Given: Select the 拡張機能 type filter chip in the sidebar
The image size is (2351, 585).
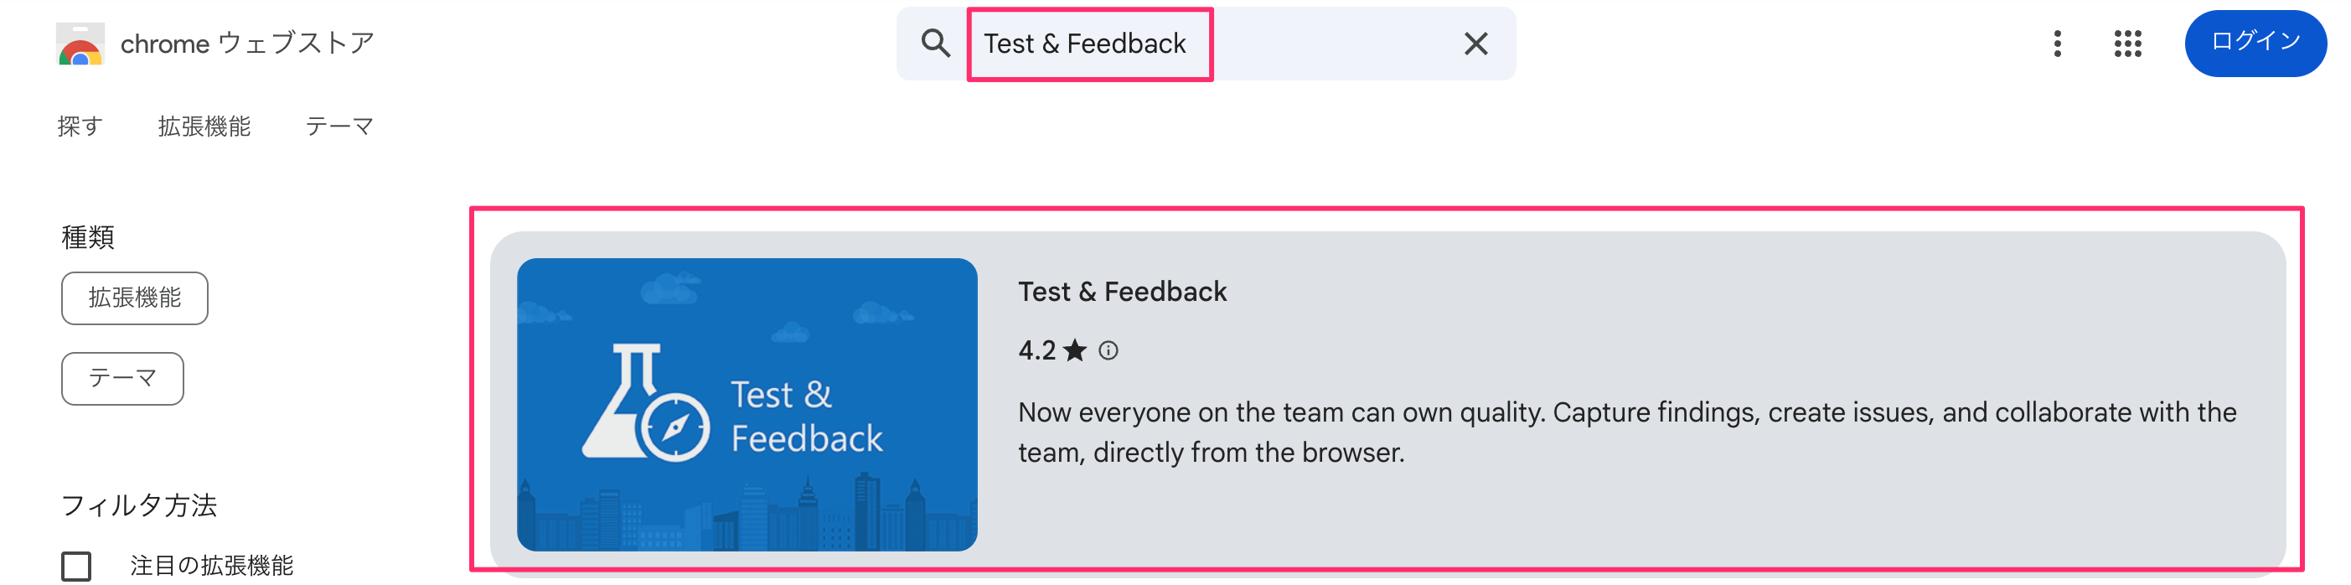Looking at the screenshot, I should tap(135, 298).
